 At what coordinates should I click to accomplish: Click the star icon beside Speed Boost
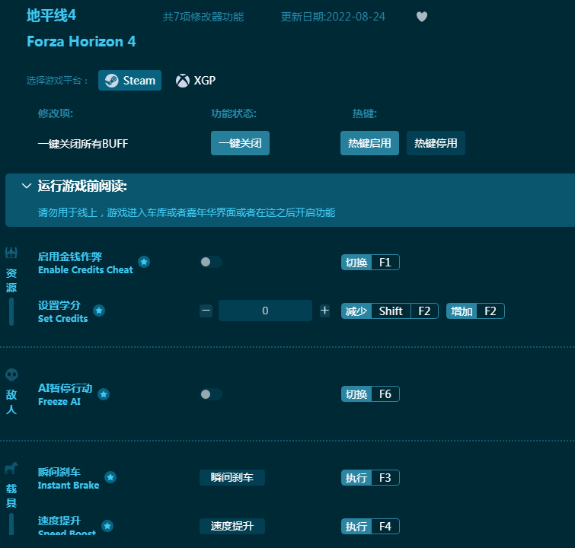(x=107, y=526)
